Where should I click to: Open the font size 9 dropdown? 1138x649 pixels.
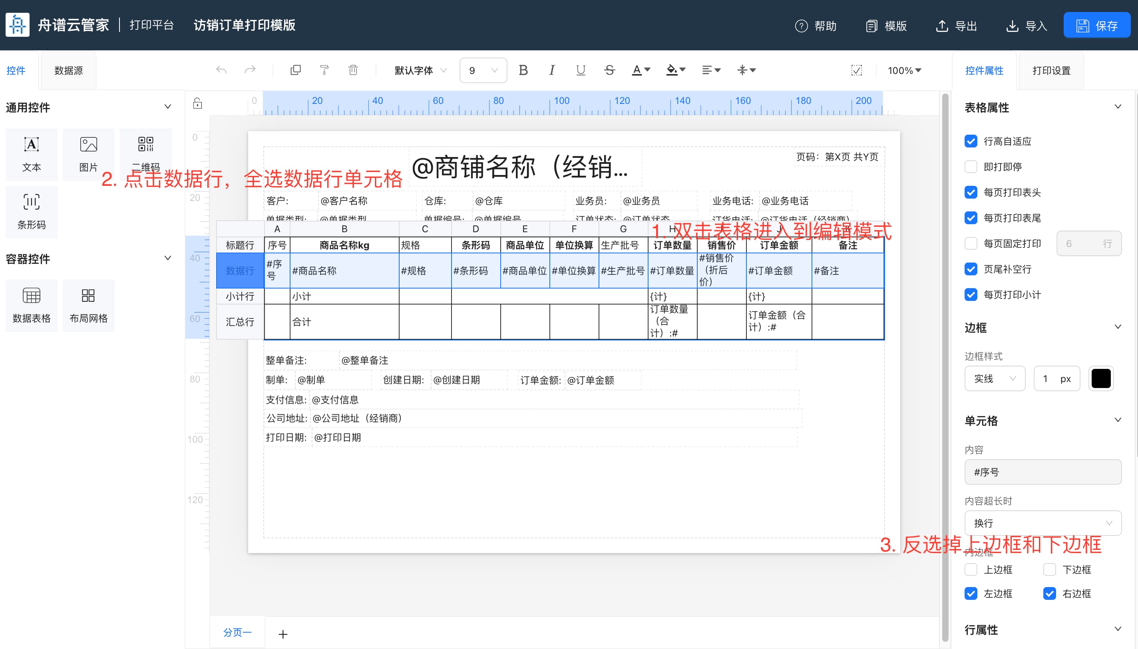point(483,70)
